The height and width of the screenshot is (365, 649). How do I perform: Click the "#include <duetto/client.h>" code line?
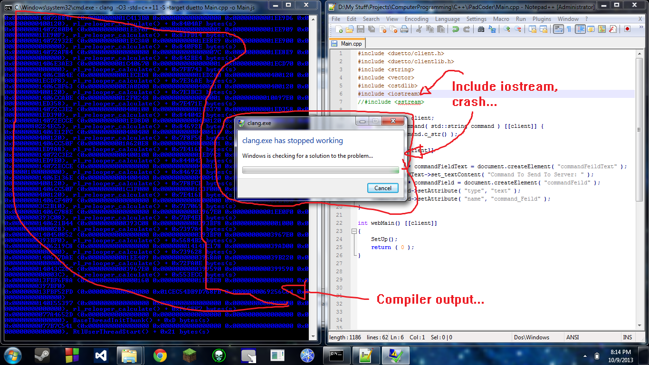coord(401,53)
